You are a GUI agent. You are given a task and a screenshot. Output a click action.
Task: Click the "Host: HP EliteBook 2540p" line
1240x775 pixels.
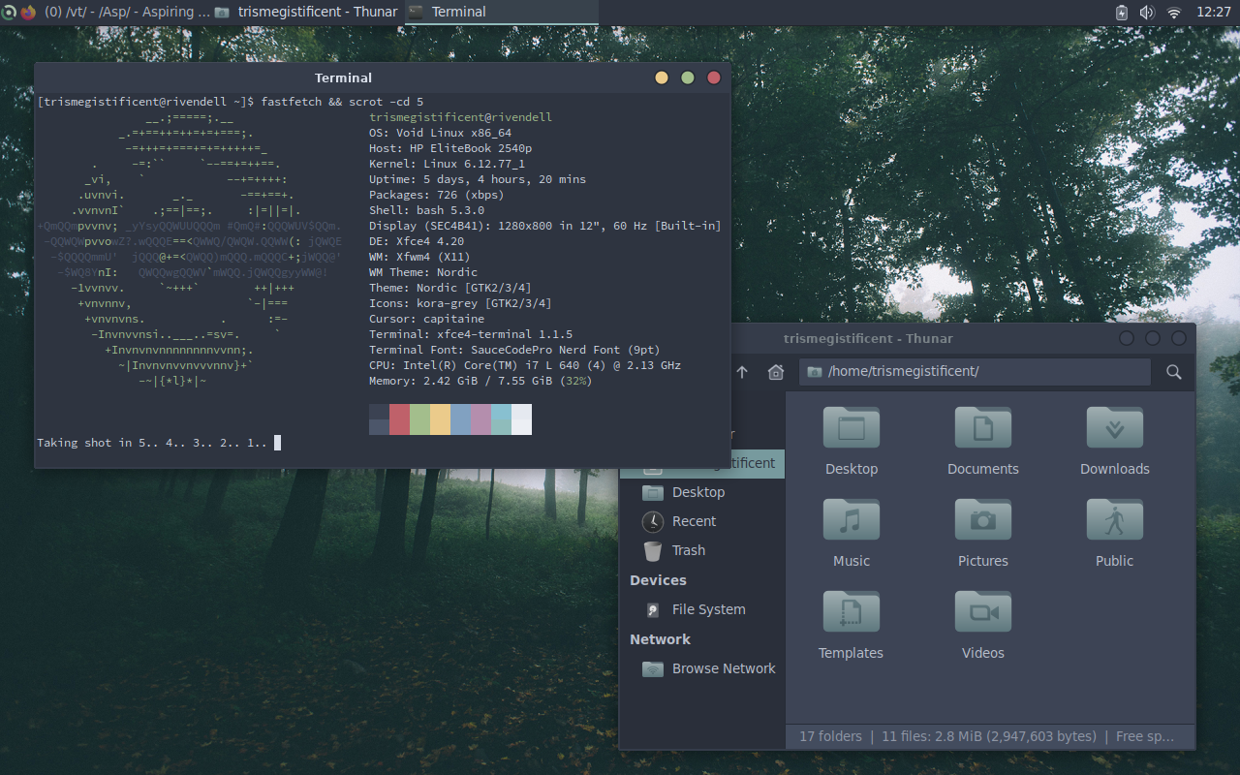[450, 148]
